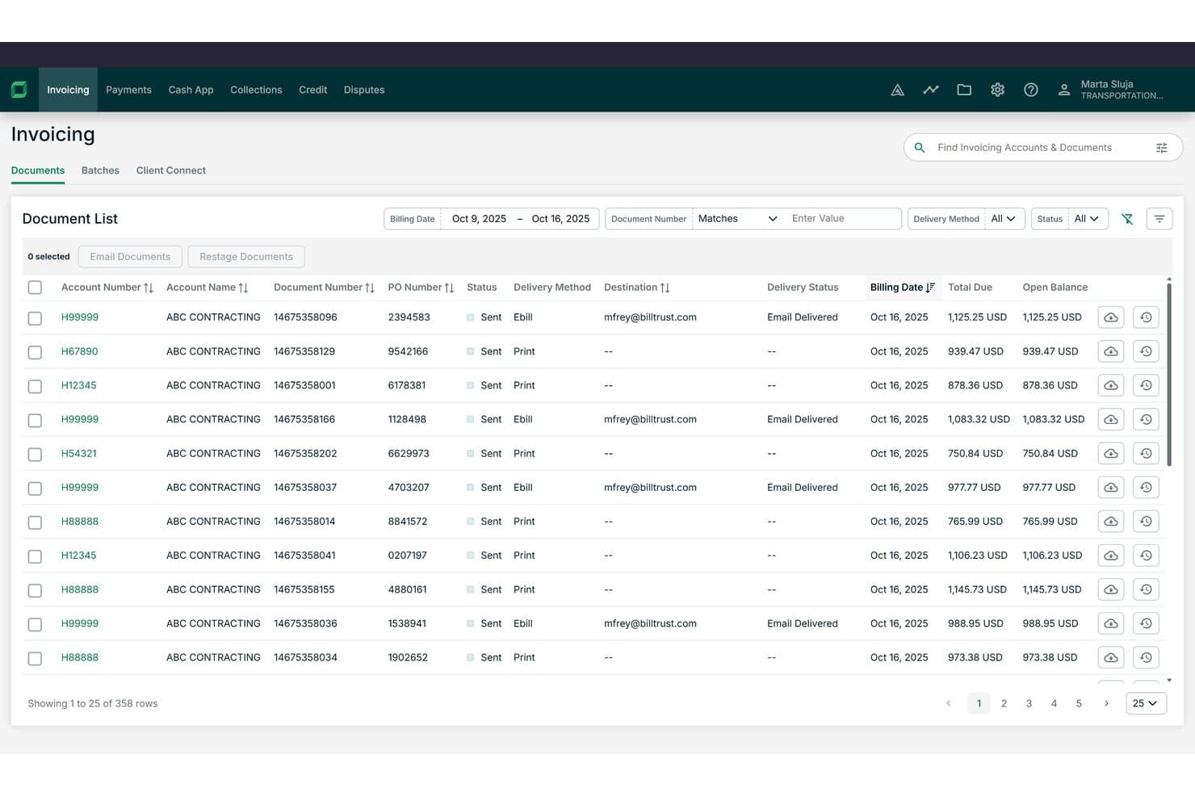
Task: Check the row for document 14675358001
Action: tap(35, 386)
